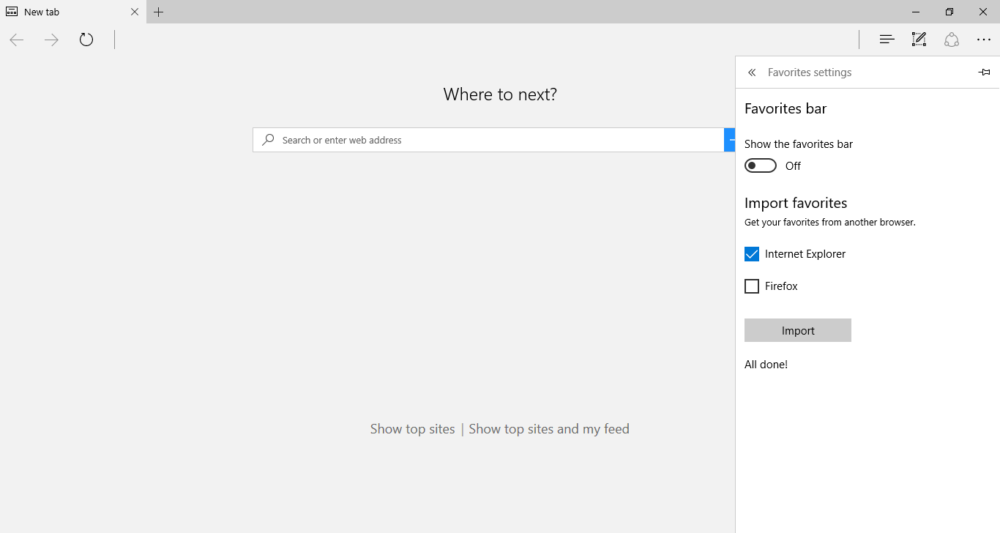Viewport: 1000px width, 533px height.
Task: Click the search magnifier icon in the address box
Action: [x=269, y=139]
